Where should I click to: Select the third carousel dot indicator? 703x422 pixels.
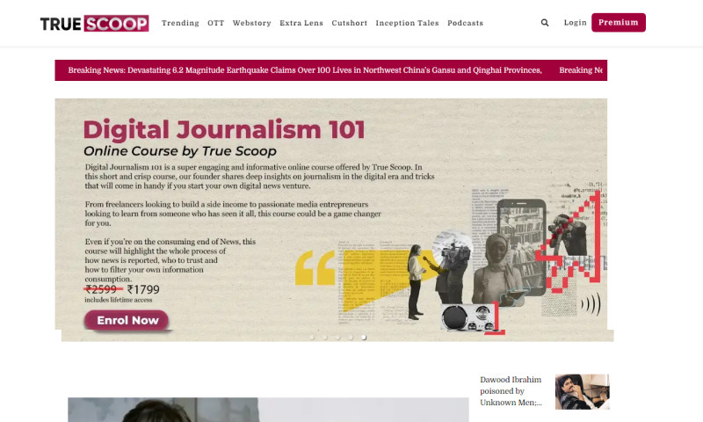[x=338, y=337]
